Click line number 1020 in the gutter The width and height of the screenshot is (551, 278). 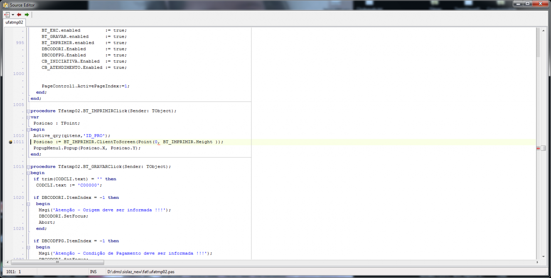[x=19, y=198]
